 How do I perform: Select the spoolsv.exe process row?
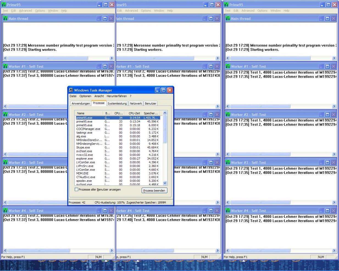118,181
